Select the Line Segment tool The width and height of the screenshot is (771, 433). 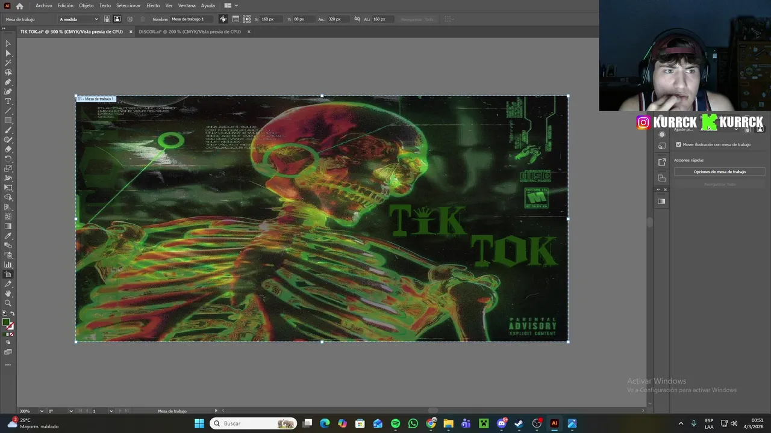coord(8,111)
